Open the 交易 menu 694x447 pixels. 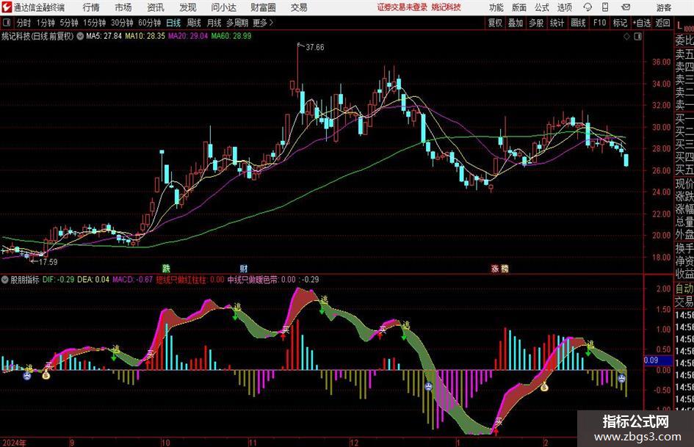tap(299, 7)
